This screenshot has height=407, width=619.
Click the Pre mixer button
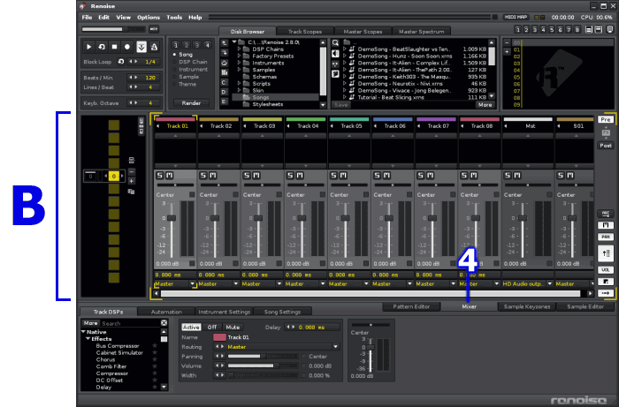click(x=606, y=119)
